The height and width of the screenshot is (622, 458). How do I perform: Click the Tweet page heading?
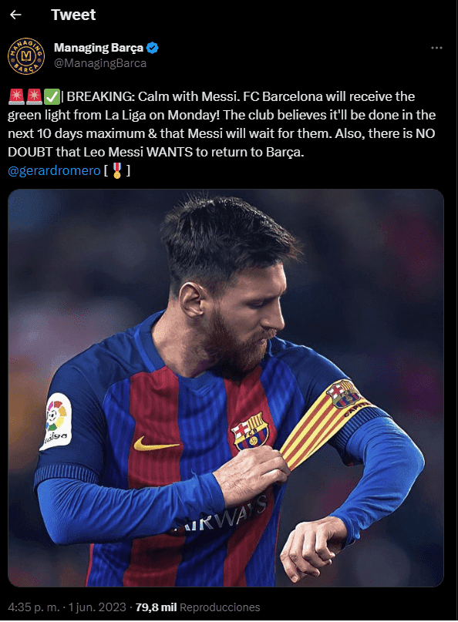coord(73,15)
